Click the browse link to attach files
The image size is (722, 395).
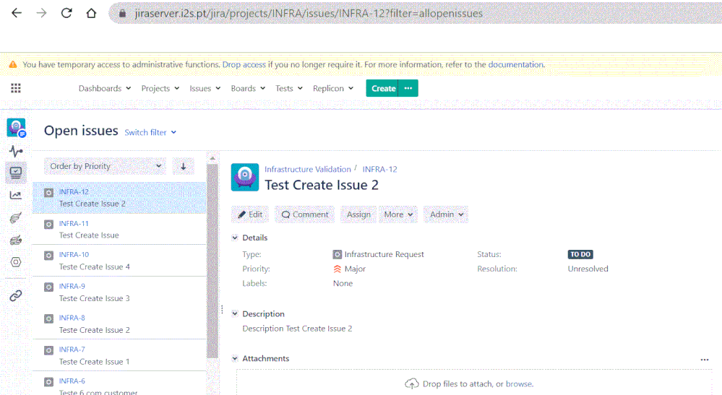[x=520, y=384]
